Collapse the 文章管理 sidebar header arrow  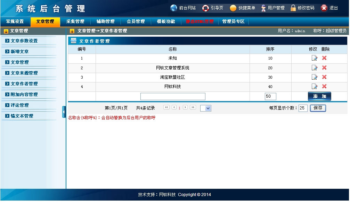[6, 31]
